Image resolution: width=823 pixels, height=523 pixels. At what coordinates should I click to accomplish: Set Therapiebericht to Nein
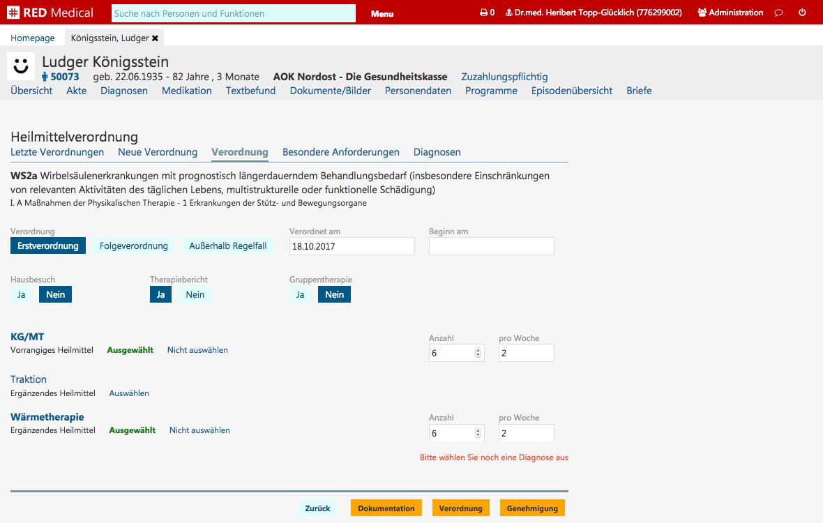pos(195,295)
